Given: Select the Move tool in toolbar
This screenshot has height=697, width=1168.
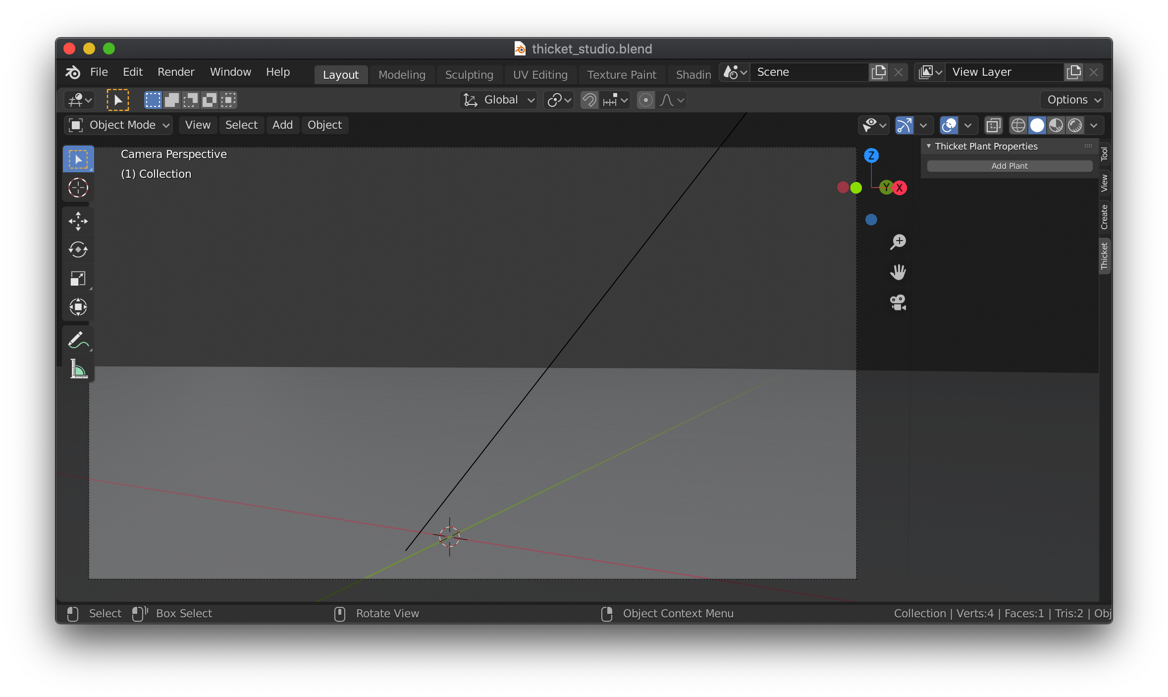Looking at the screenshot, I should coord(78,221).
